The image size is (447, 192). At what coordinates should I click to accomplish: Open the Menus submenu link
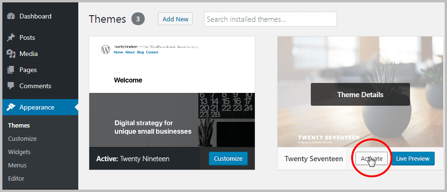pyautogui.click(x=17, y=165)
